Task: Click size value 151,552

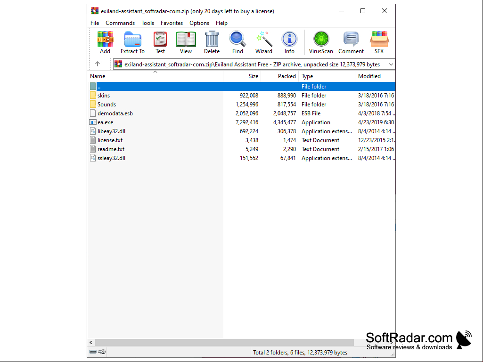Action: (249, 158)
